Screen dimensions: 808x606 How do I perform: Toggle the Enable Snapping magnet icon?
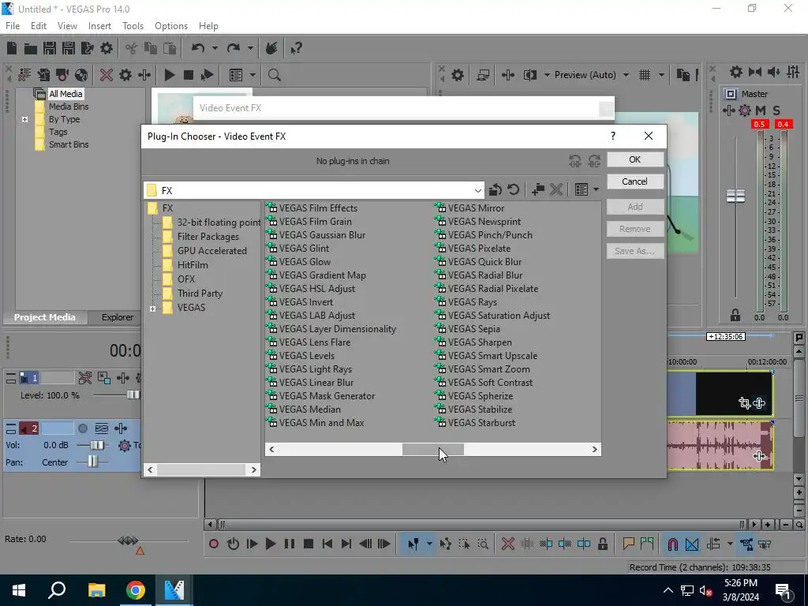coord(672,544)
